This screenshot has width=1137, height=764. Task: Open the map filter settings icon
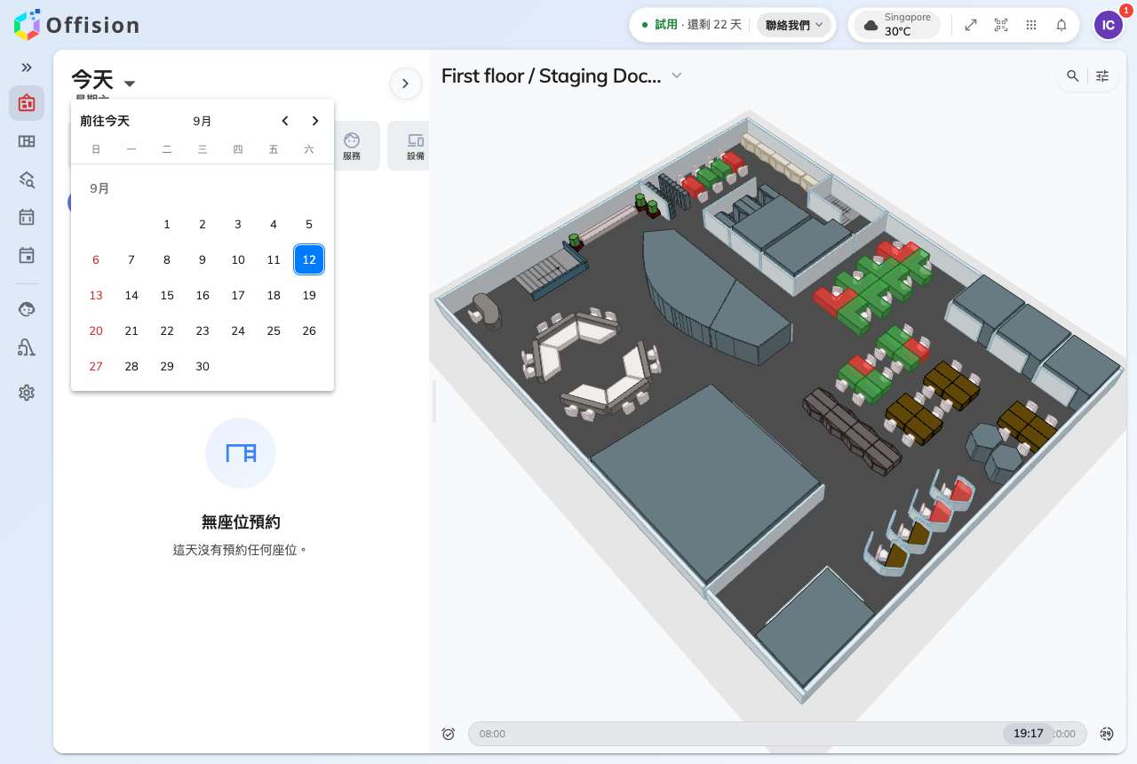tap(1102, 76)
